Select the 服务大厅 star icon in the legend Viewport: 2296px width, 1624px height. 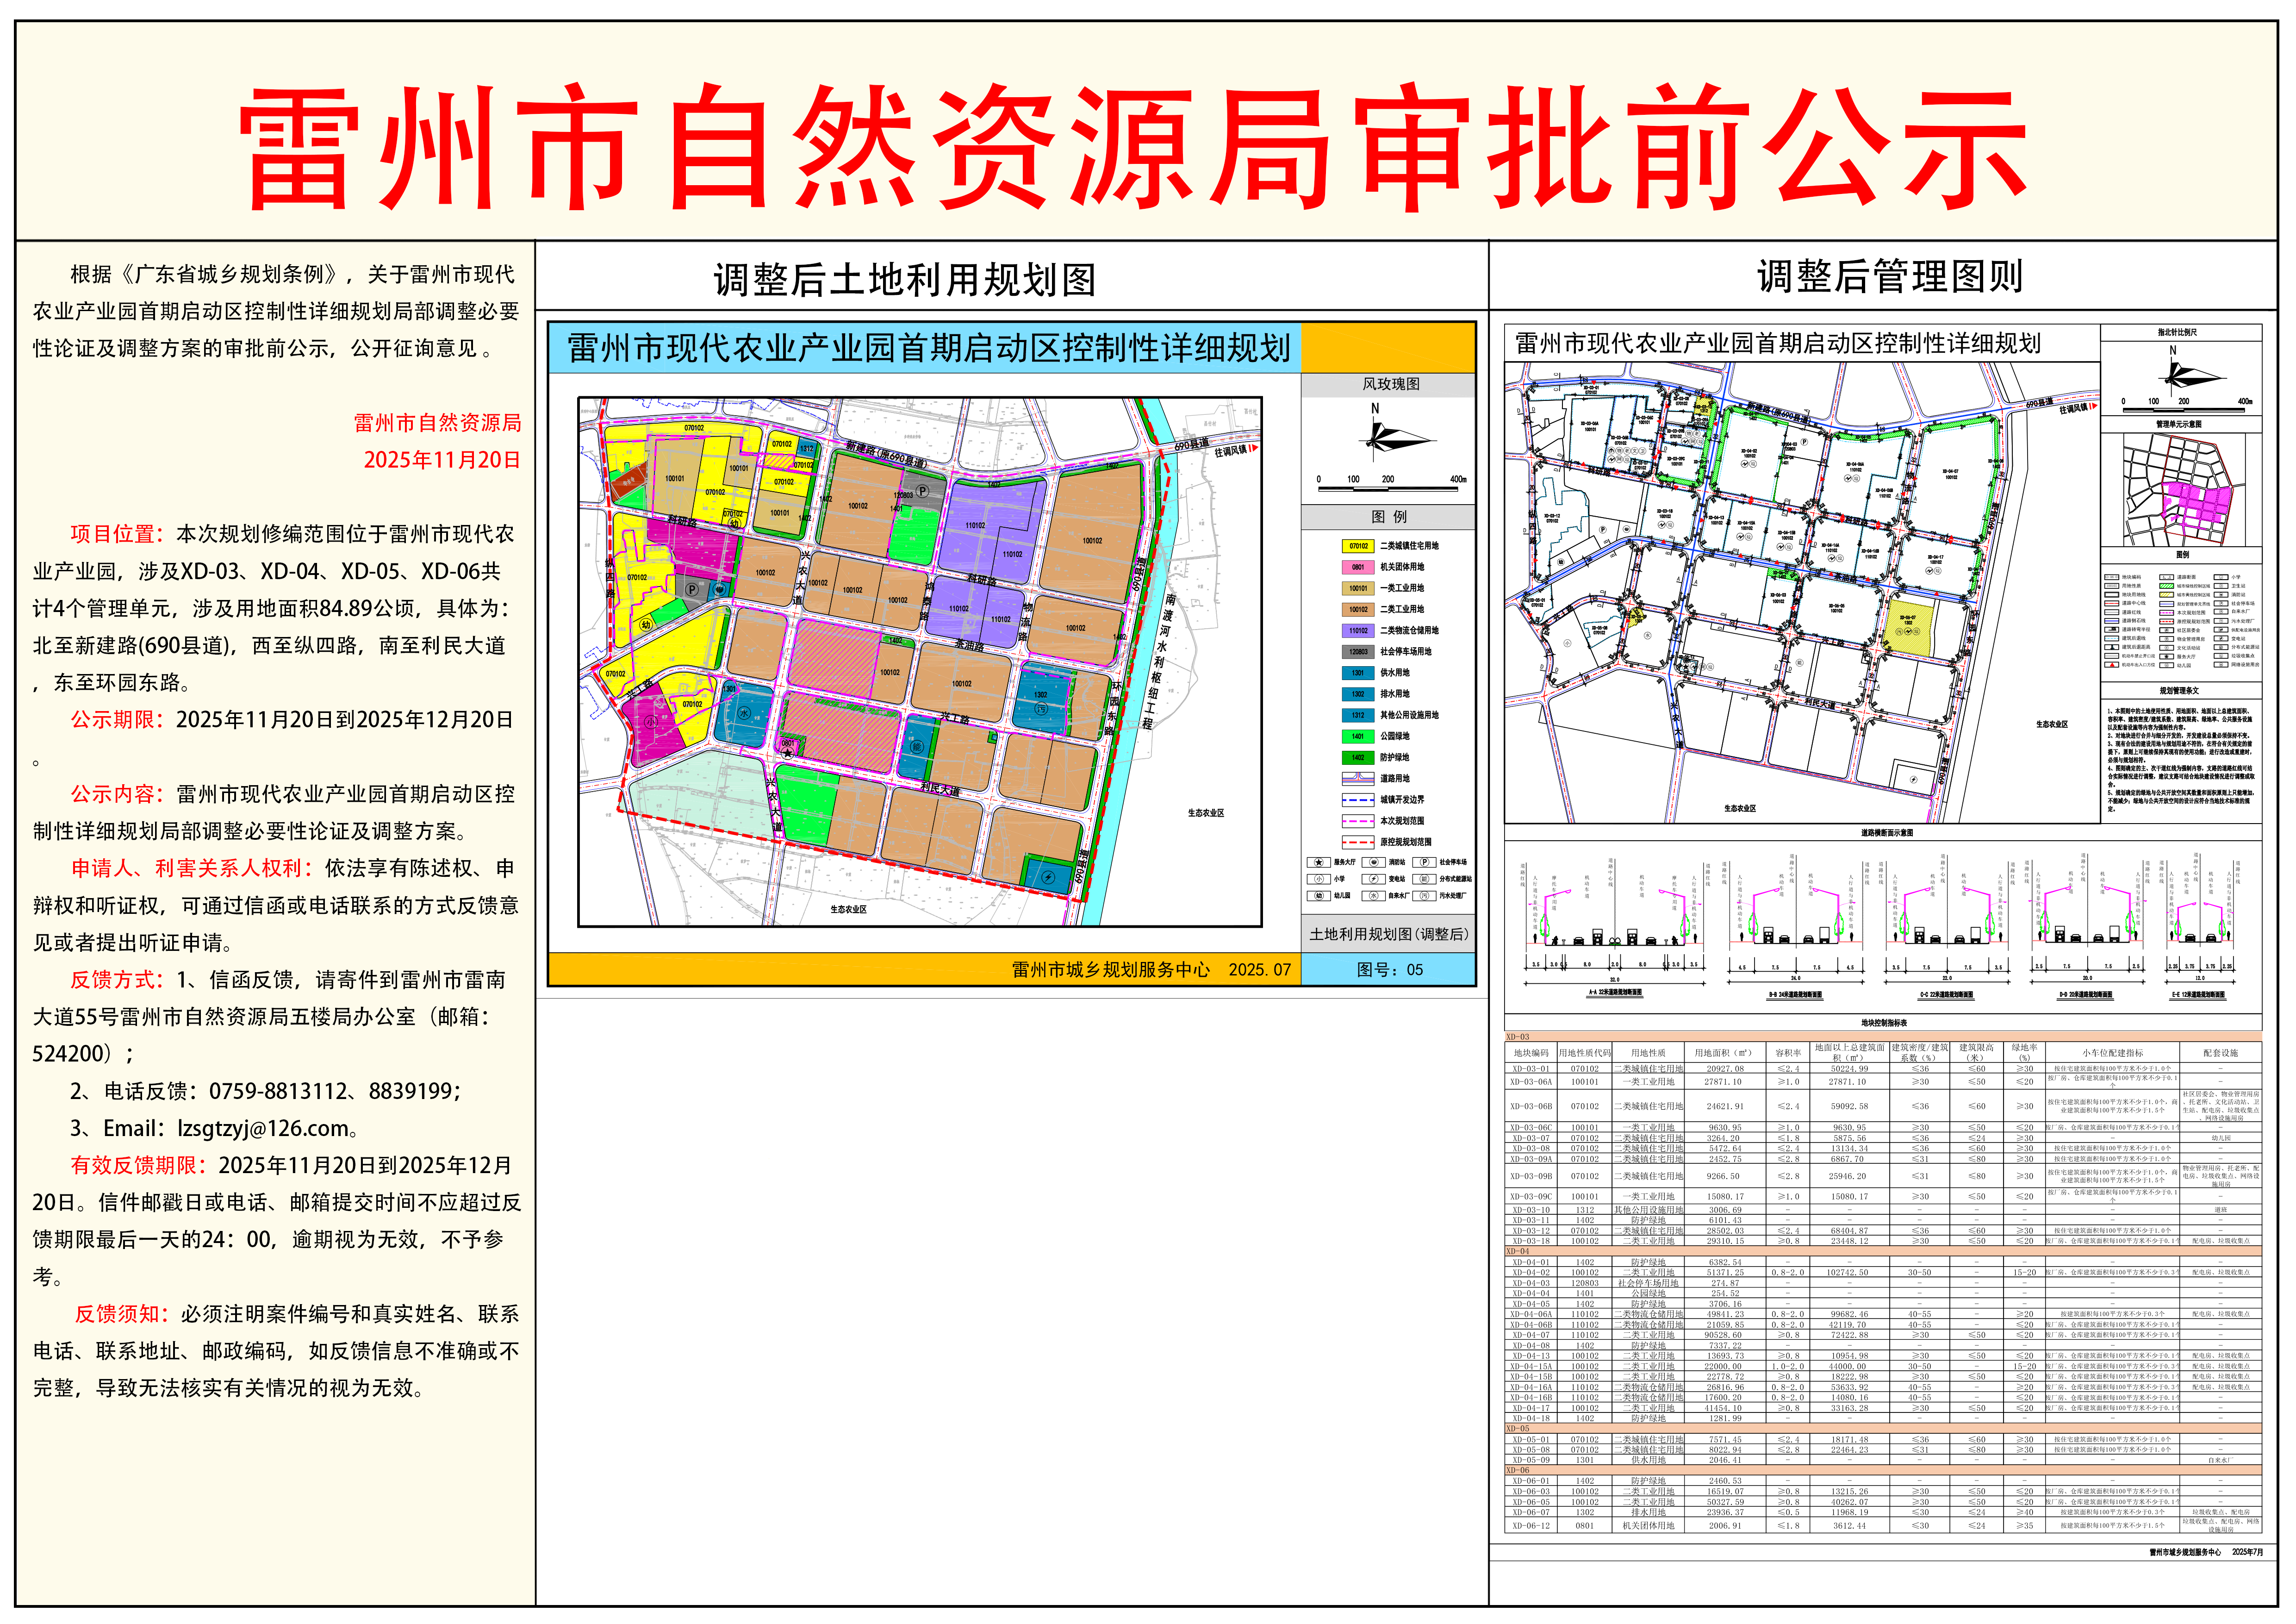point(1319,863)
